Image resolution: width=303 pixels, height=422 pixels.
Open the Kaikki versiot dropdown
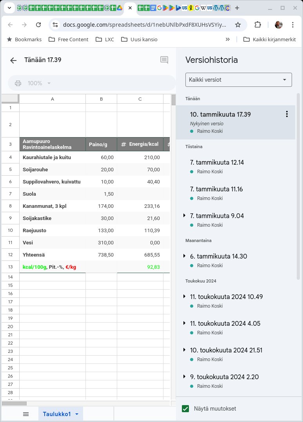(238, 80)
